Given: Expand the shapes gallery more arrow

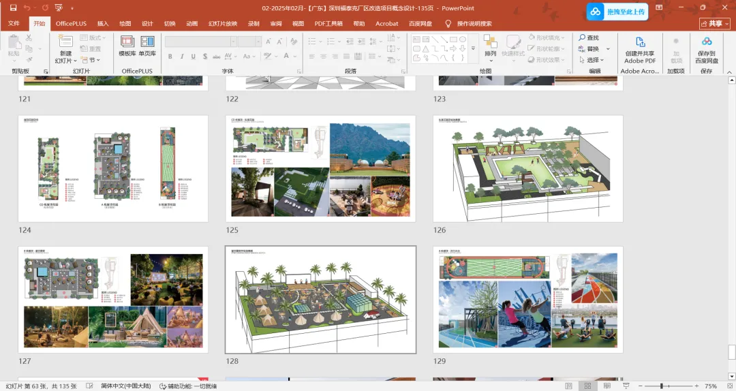Looking at the screenshot, I should (x=473, y=49).
